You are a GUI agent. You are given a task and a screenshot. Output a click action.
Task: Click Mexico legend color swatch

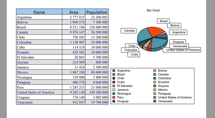pos(155,90)
